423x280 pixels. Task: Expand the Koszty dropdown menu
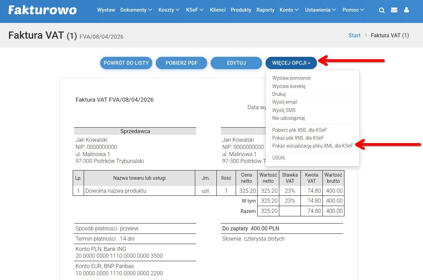(x=169, y=10)
